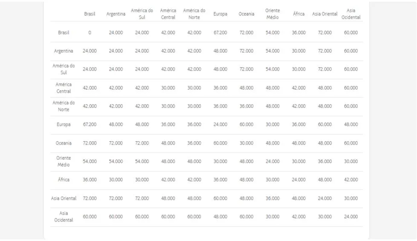417x241 pixels.
Task: Select Asia Oriental row, Asia Oriental column cell
Action: [x=325, y=198]
